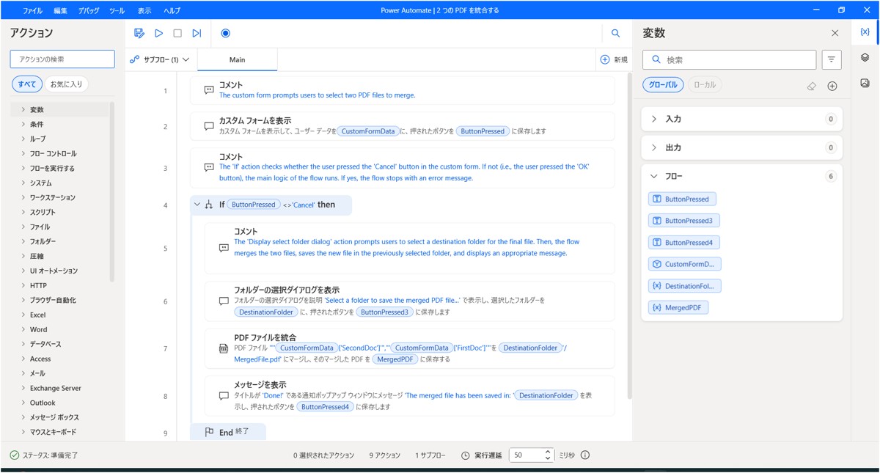Open the ツール menu
This screenshot has height=473, width=880.
point(117,11)
